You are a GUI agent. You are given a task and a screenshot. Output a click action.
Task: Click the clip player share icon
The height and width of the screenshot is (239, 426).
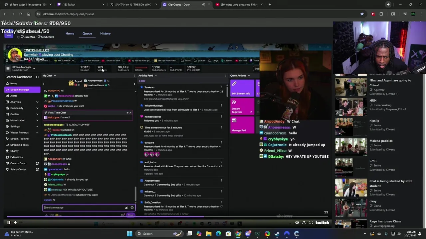tap(304, 222)
